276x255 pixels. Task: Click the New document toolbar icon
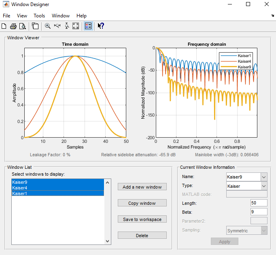pyautogui.click(x=4, y=26)
